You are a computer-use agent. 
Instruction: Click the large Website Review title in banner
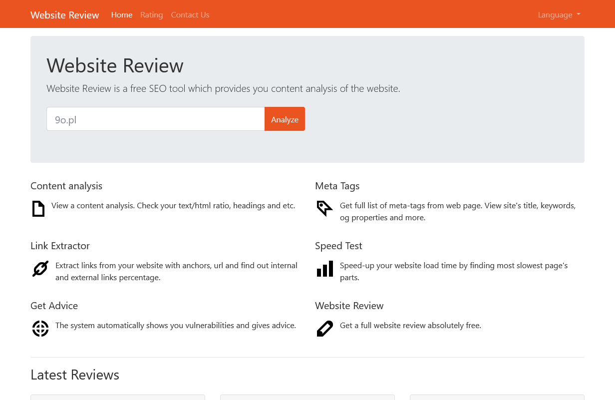(115, 65)
